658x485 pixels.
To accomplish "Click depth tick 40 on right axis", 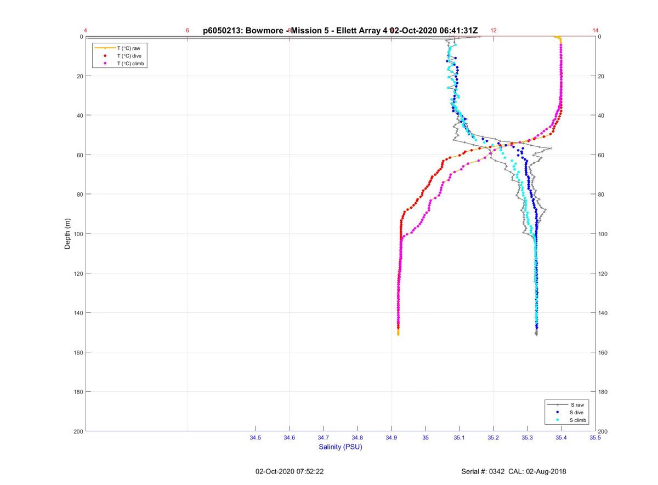I will pyautogui.click(x=601, y=116).
